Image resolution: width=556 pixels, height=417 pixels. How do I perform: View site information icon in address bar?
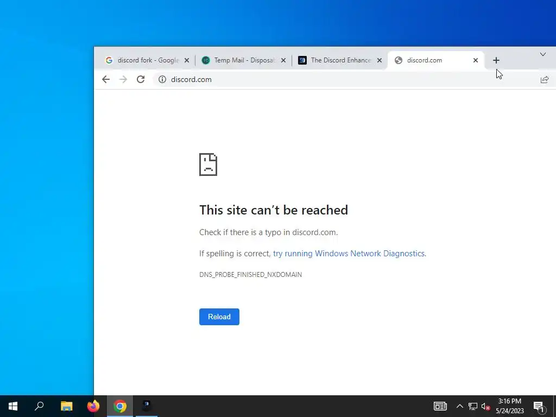[162, 79]
